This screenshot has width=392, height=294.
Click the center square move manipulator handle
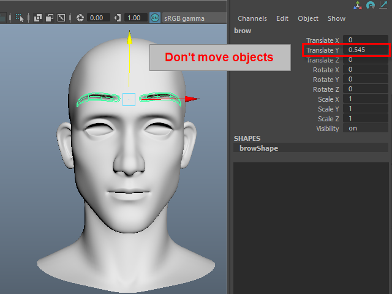pos(129,99)
